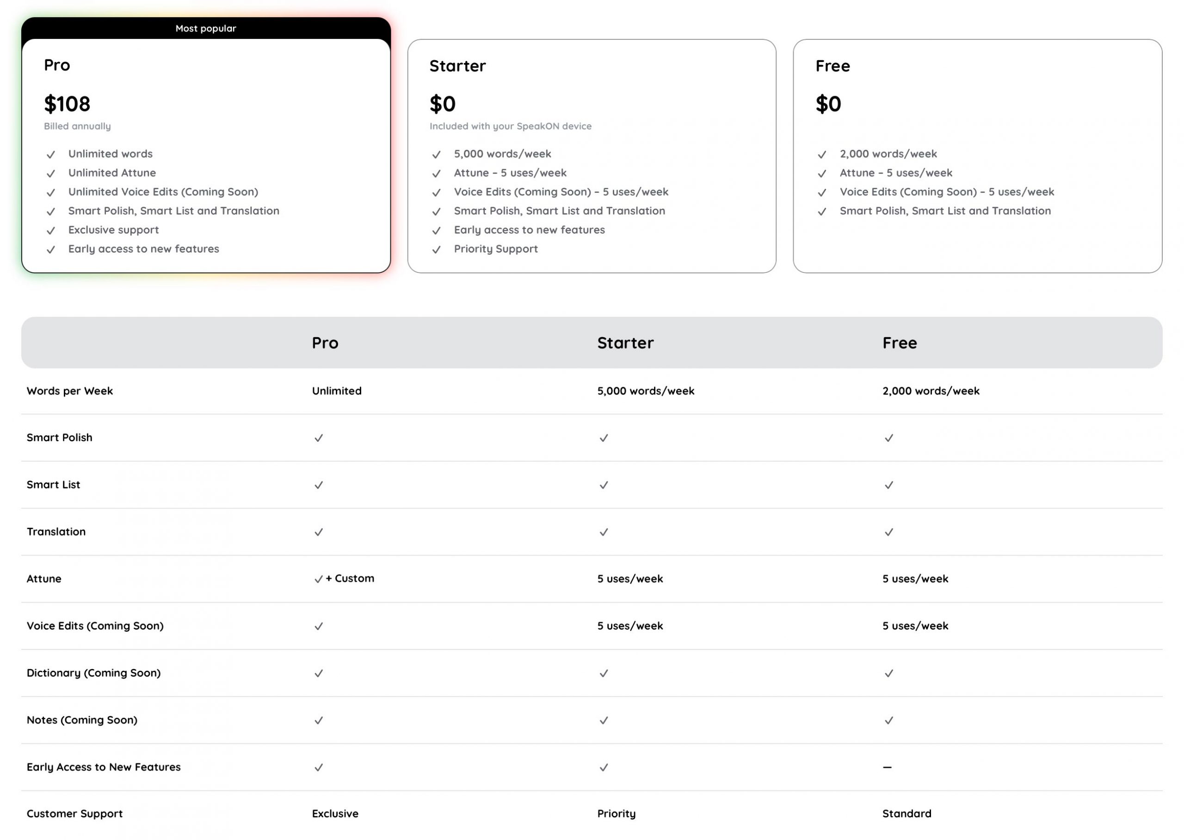Image resolution: width=1184 pixels, height=840 pixels.
Task: Click checkmark next to Priority Support in Starter card
Action: [x=437, y=250]
